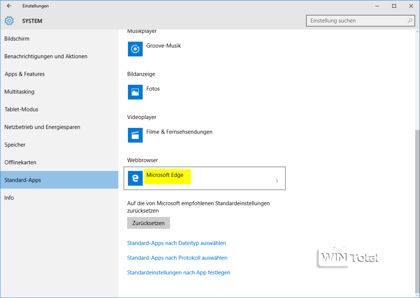Image resolution: width=420 pixels, height=298 pixels.
Task: Change video player Filme & Fernsehsendungen
Action: [205, 135]
